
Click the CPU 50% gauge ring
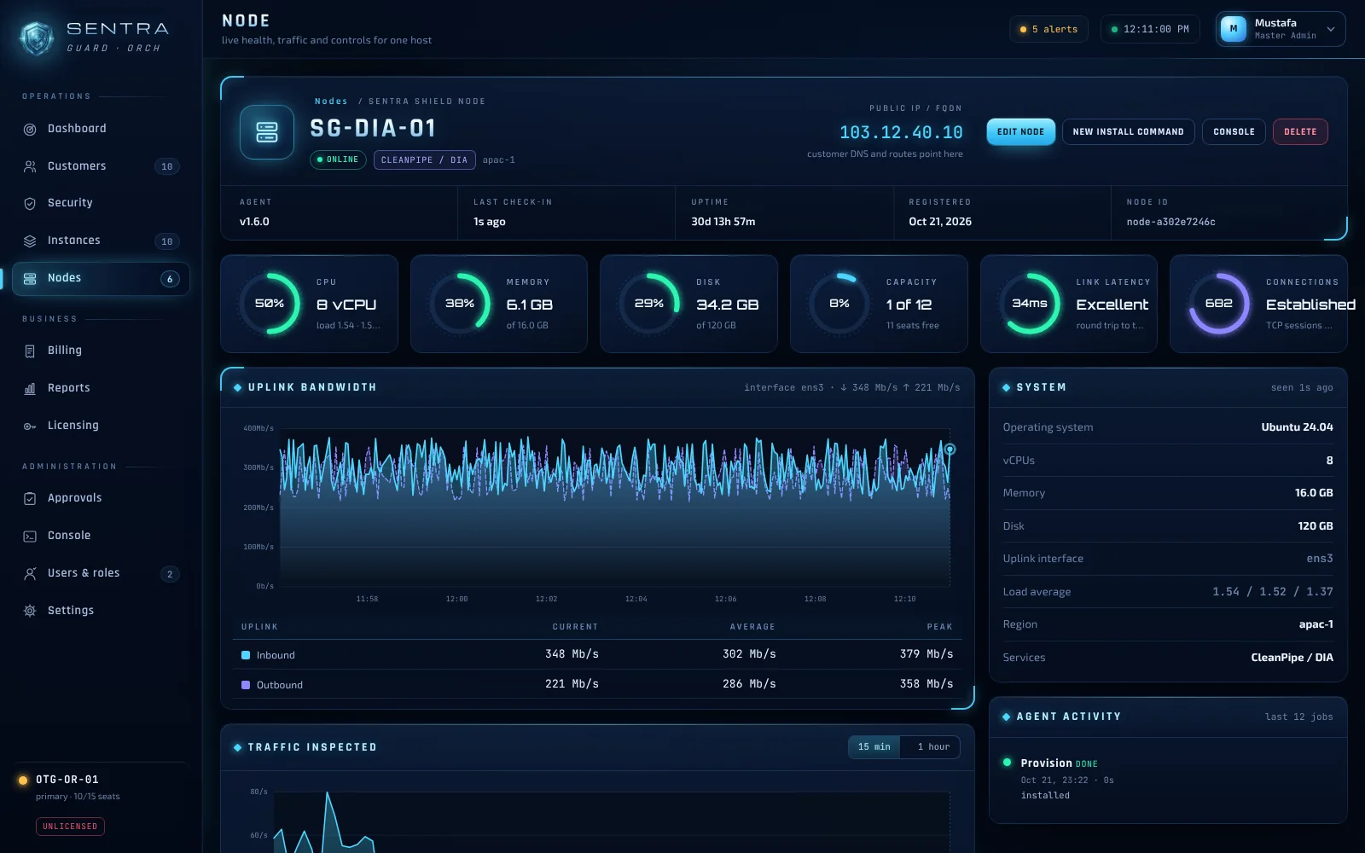[270, 304]
